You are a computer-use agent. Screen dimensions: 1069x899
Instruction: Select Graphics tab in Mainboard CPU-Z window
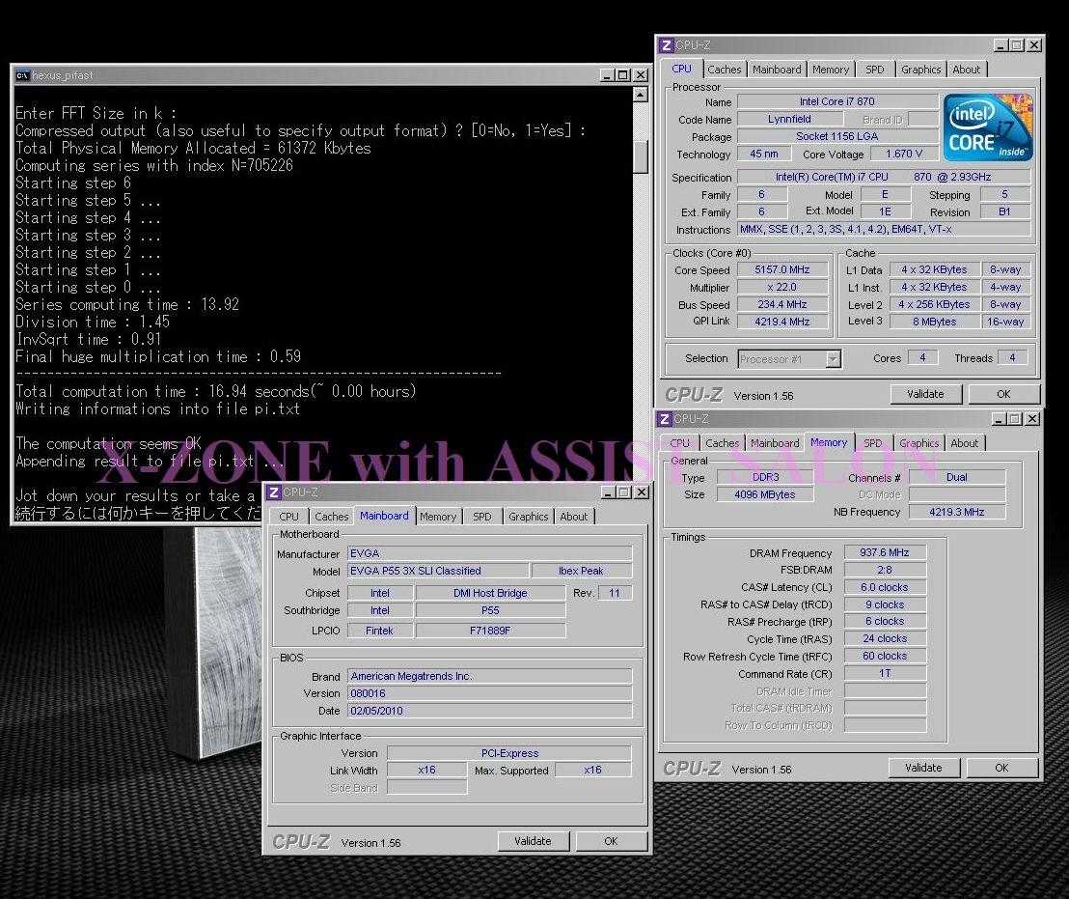[x=528, y=517]
